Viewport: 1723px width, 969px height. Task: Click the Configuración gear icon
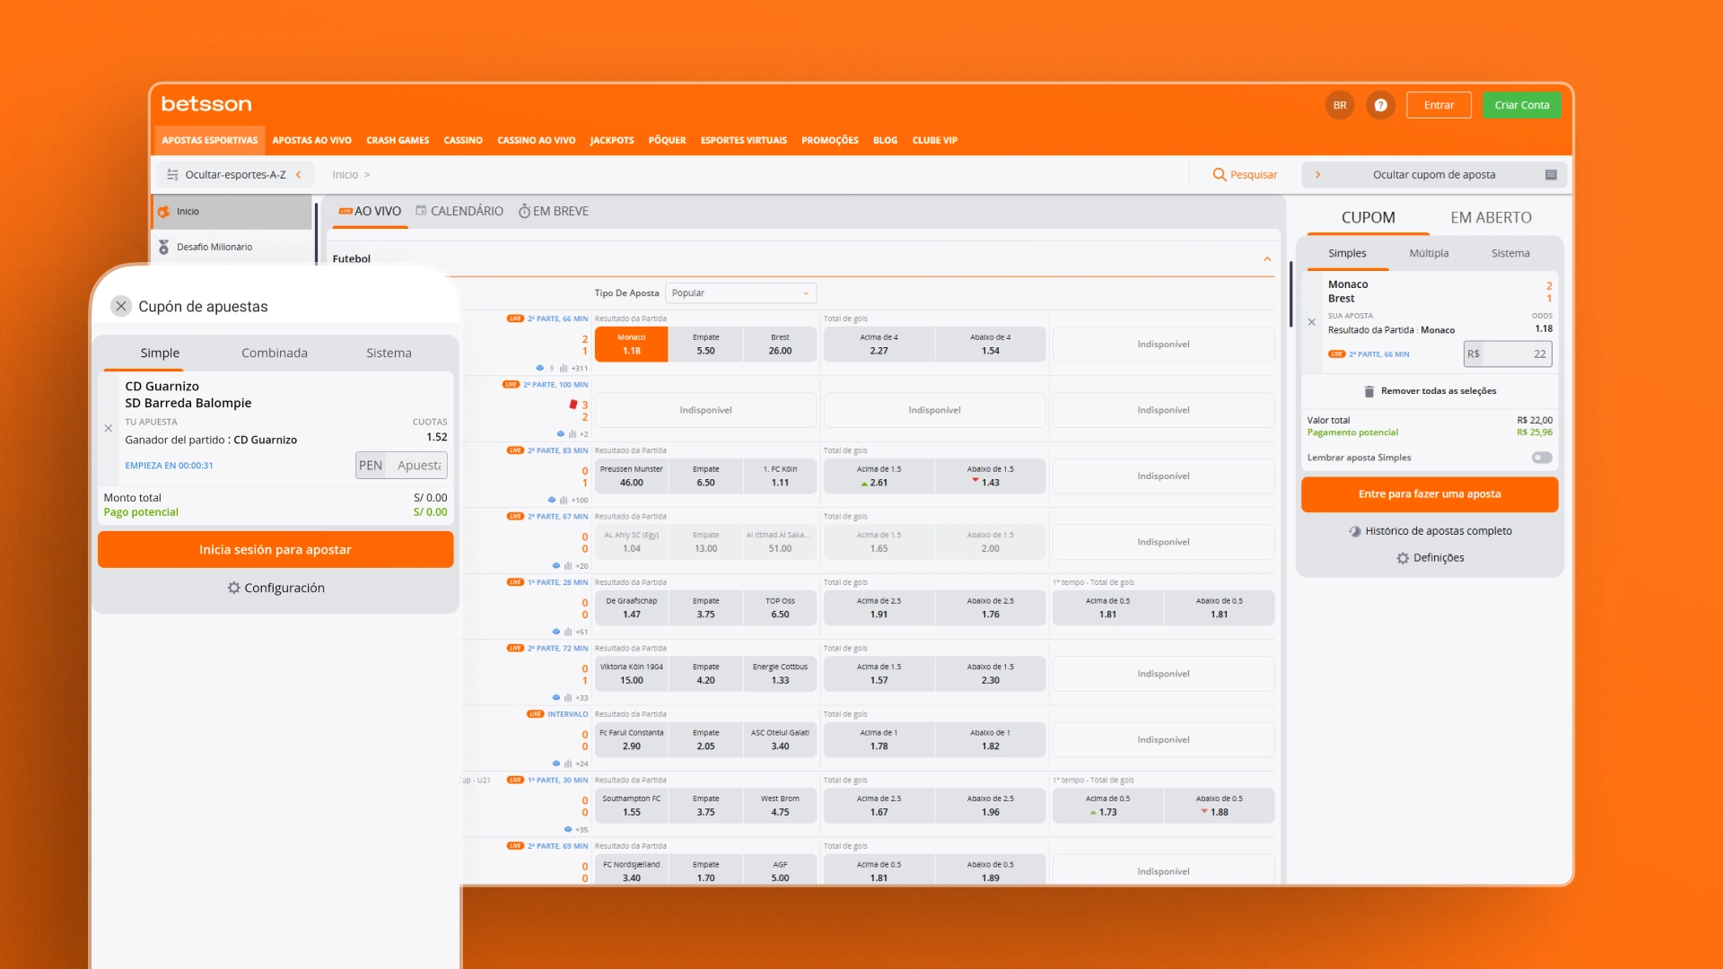(233, 588)
